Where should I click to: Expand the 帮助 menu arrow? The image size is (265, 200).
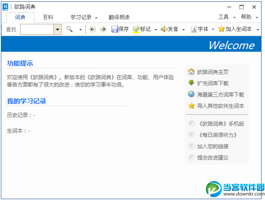click(x=257, y=17)
